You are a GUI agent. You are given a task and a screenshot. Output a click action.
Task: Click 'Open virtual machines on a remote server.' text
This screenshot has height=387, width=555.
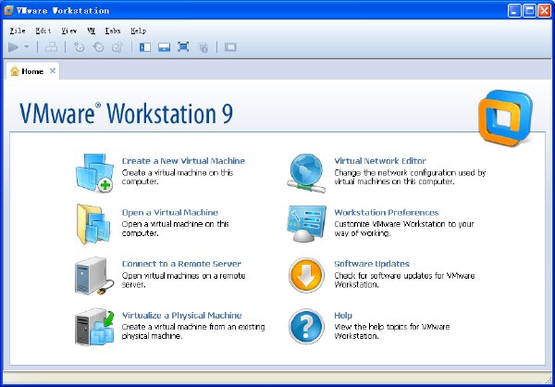coord(184,280)
